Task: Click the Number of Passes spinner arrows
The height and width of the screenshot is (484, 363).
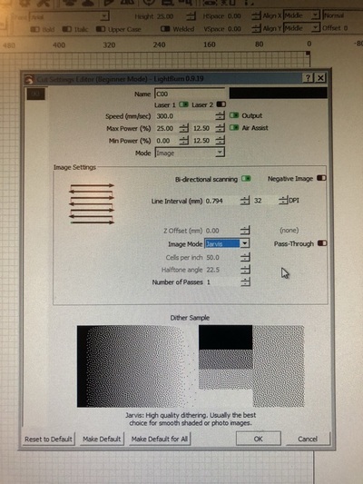Action: [245, 282]
